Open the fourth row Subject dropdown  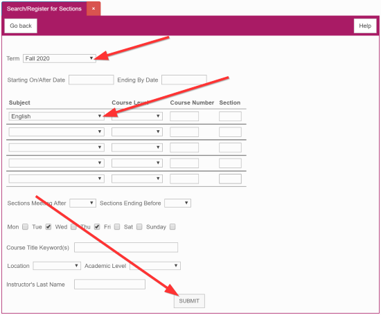56,163
